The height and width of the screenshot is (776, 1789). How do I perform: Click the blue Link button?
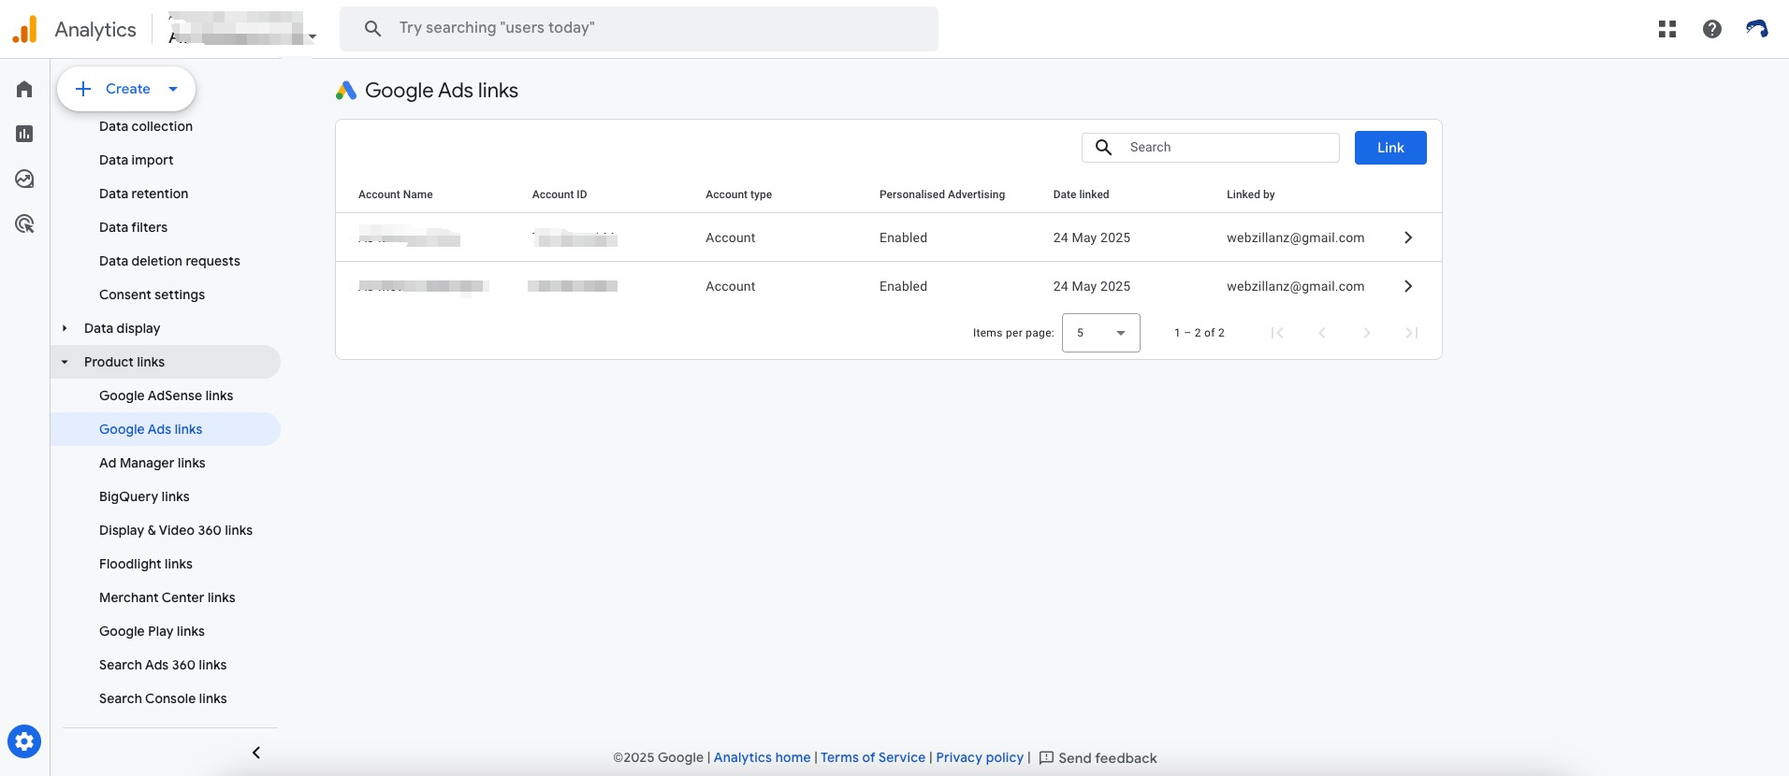[1390, 148]
